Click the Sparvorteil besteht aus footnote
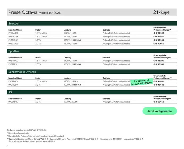This screenshot has height=149, width=184. tap(75, 139)
